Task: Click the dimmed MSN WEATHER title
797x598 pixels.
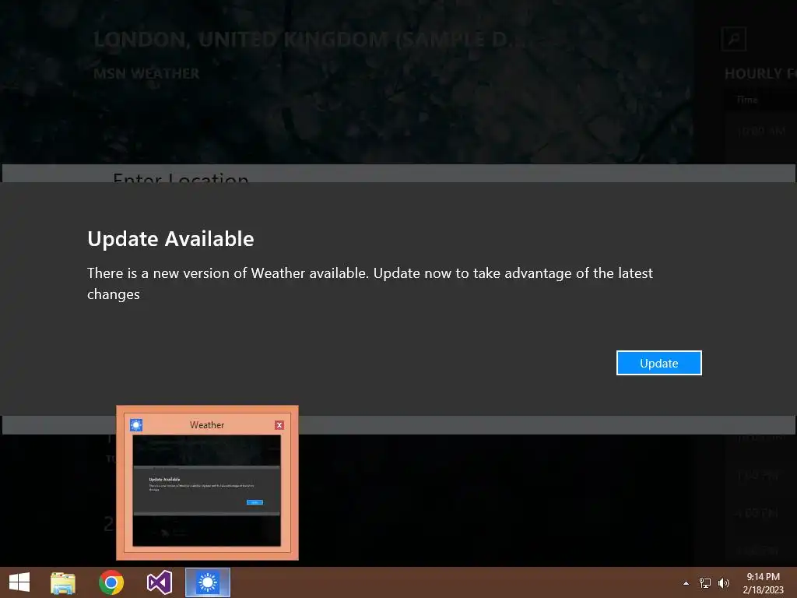Action: click(x=146, y=74)
